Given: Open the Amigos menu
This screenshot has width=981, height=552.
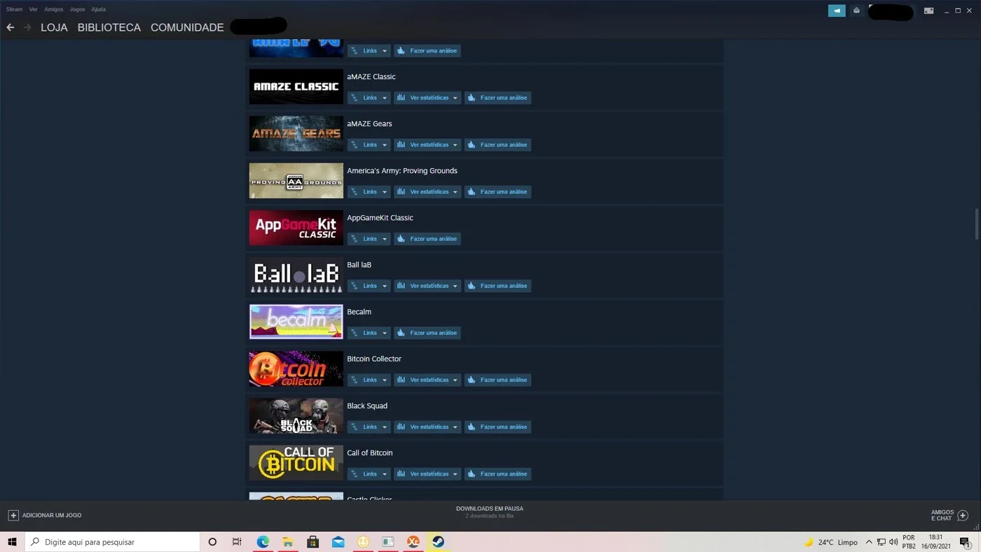Looking at the screenshot, I should click(x=53, y=9).
